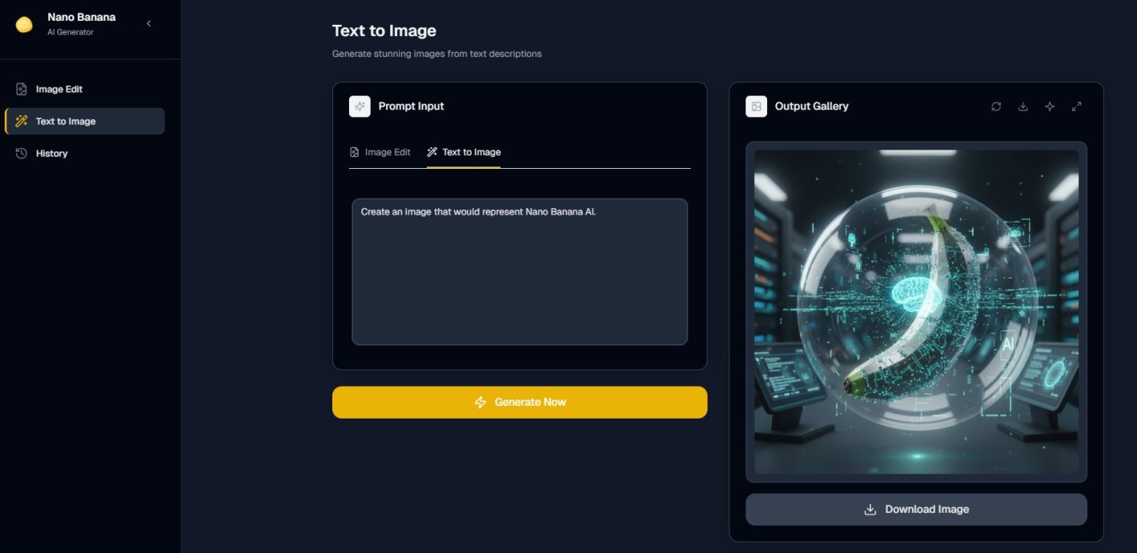Click the sparkle enhance icon in Output Gallery
The image size is (1137, 553).
pyautogui.click(x=1050, y=106)
